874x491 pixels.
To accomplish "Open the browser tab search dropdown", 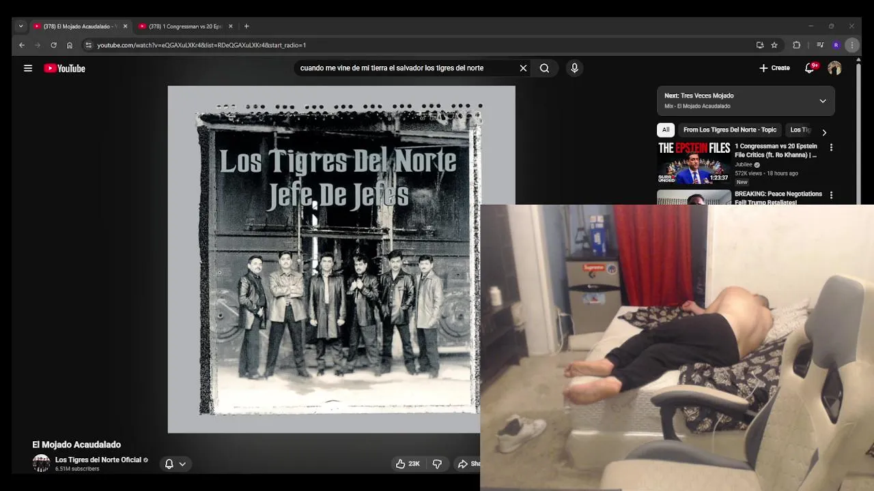I will coord(20,27).
